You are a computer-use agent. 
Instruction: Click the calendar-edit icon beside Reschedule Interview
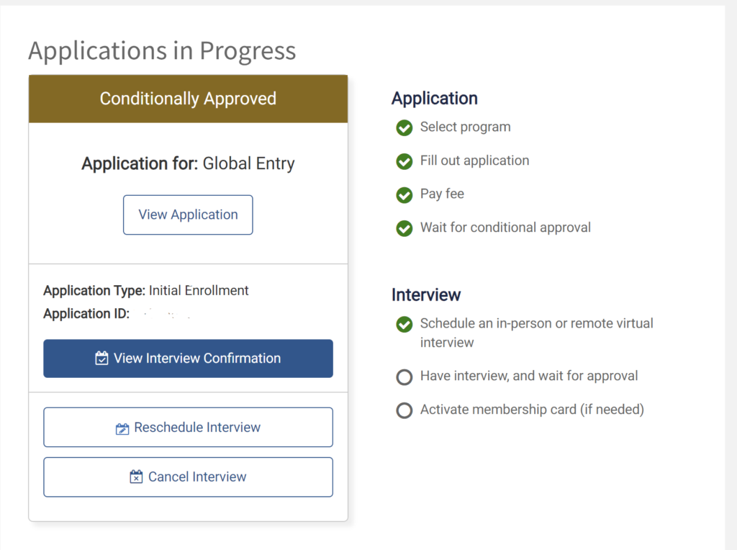point(122,428)
